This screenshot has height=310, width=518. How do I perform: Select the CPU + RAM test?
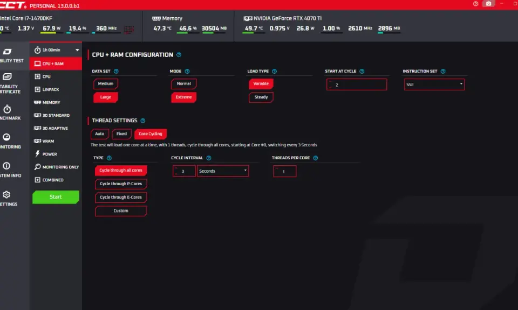pyautogui.click(x=56, y=64)
